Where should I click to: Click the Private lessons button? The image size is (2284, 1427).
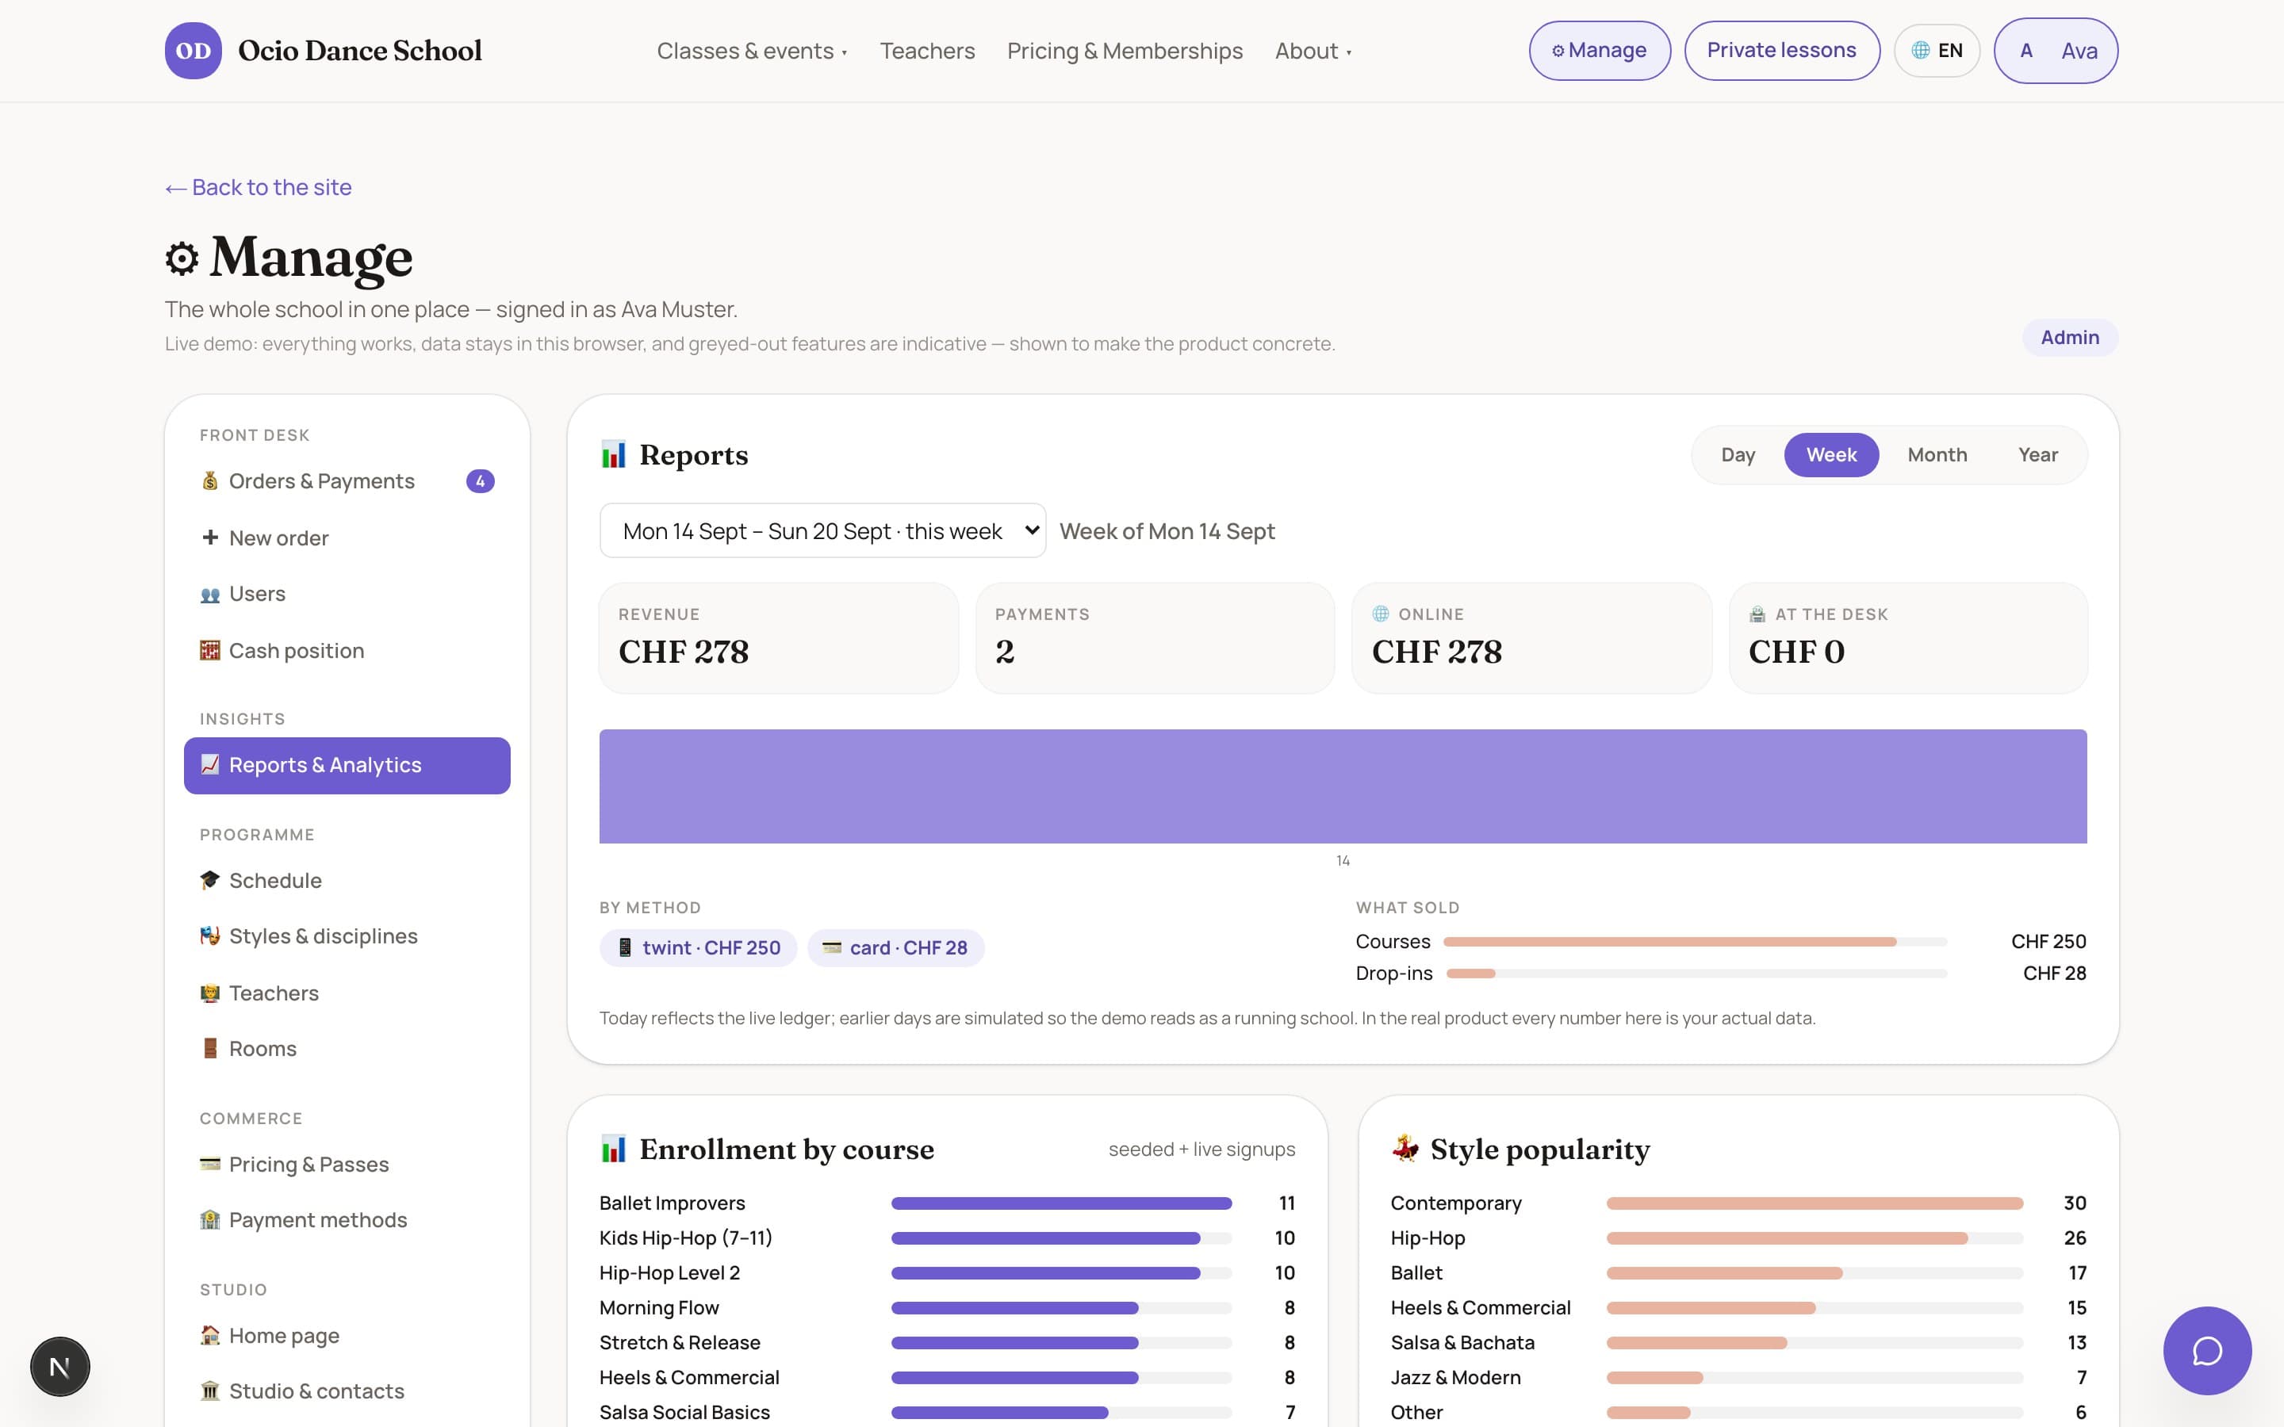click(1781, 51)
